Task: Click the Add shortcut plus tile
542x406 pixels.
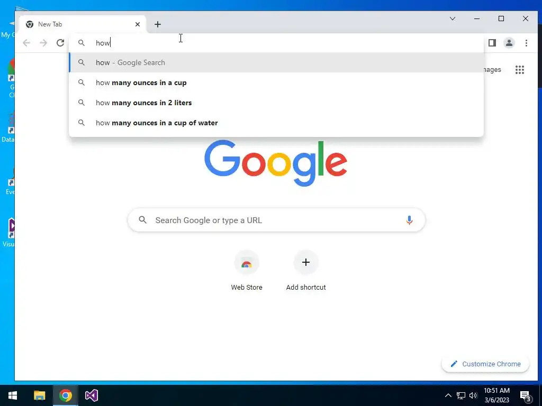Action: click(x=306, y=271)
